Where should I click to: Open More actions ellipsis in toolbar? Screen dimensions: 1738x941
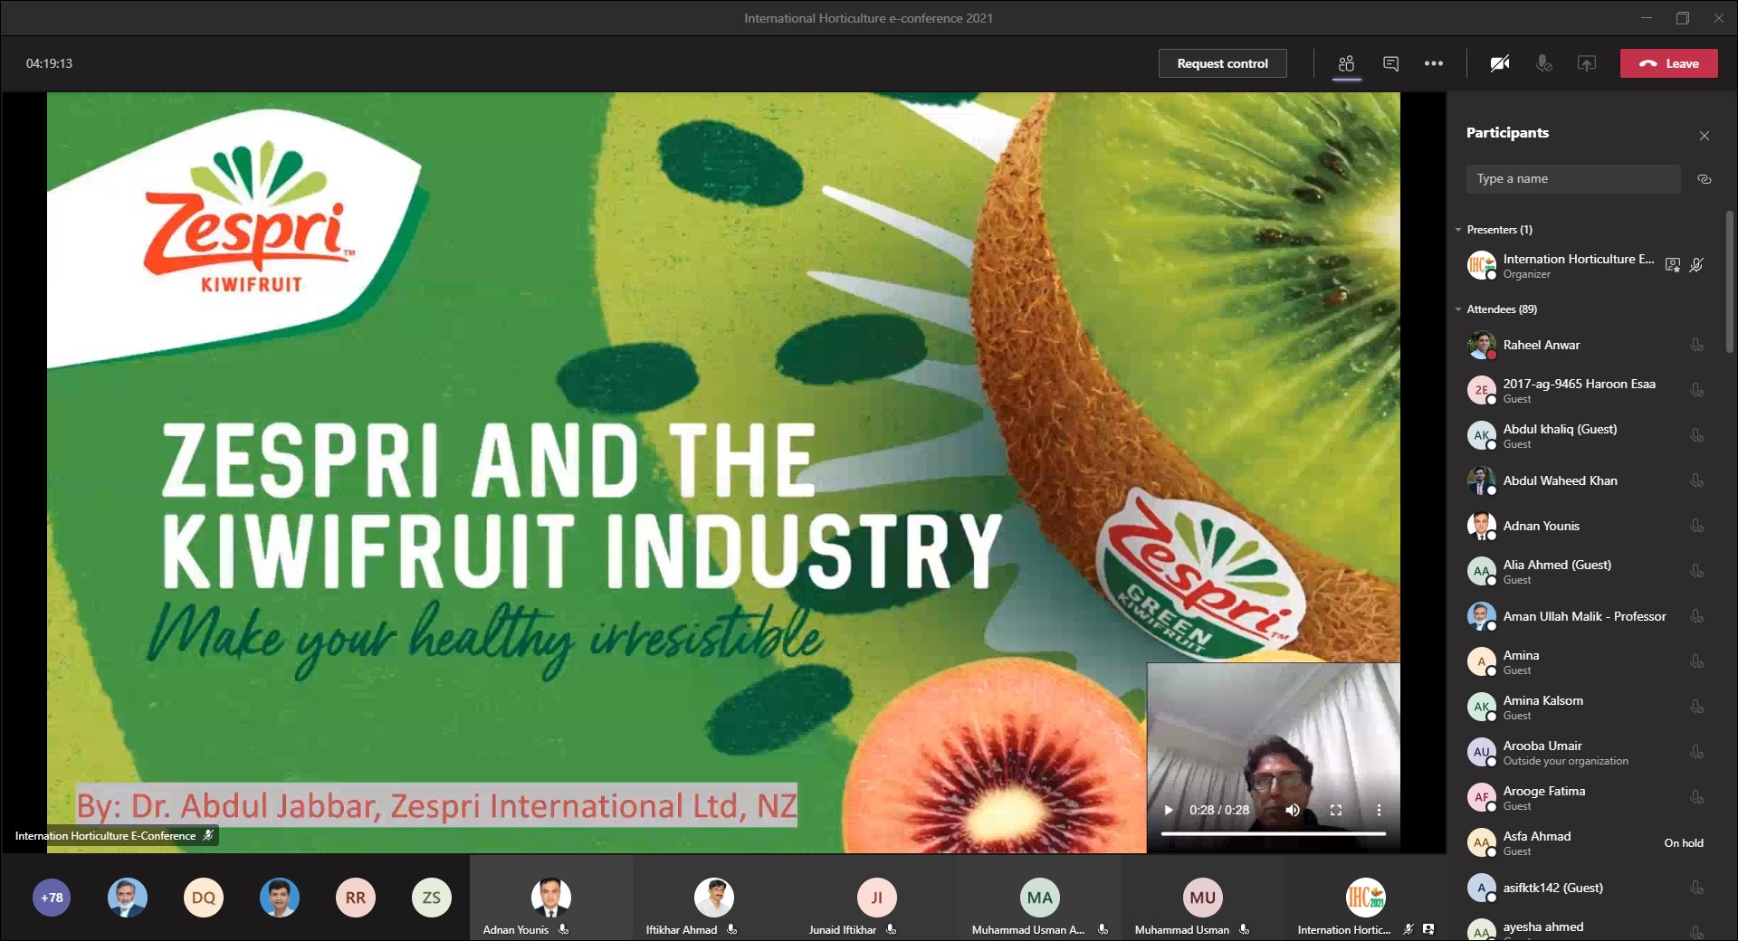point(1434,63)
